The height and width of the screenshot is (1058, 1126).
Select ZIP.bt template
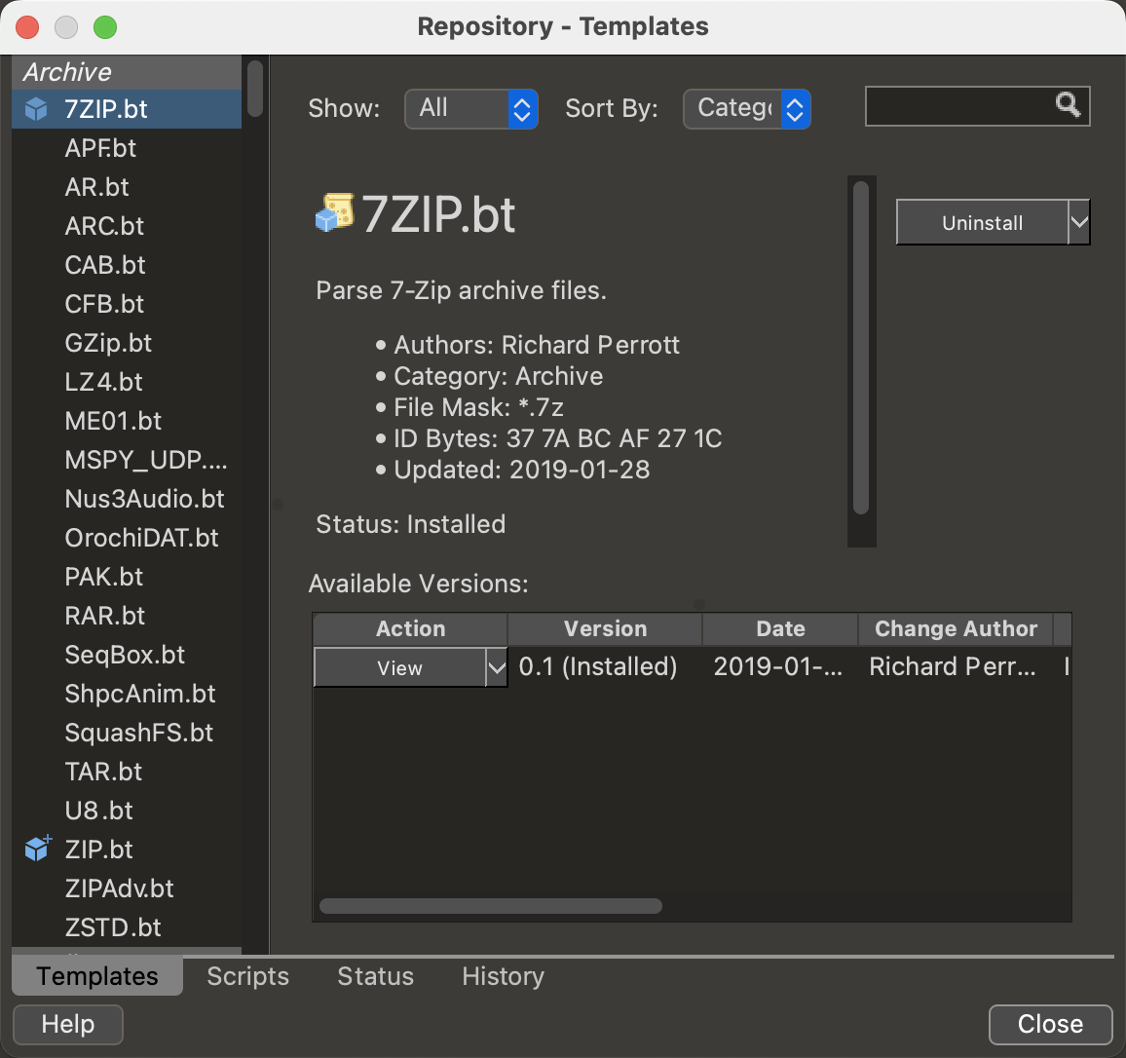click(127, 849)
